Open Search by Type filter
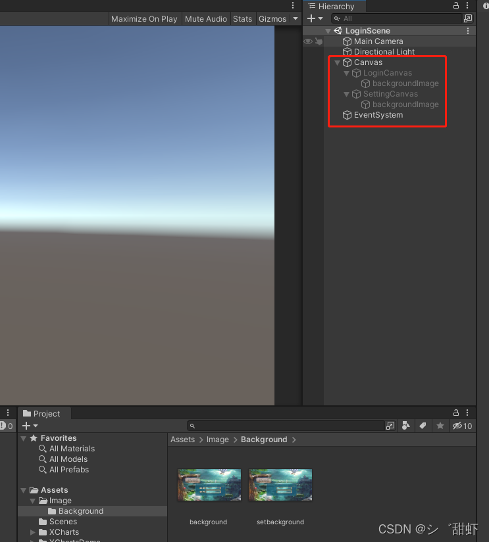Image resolution: width=489 pixels, height=542 pixels. coord(406,426)
